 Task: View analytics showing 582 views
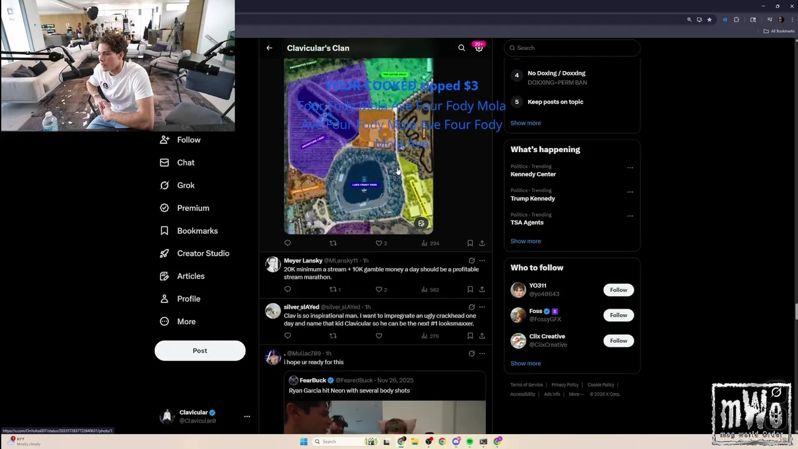430,289
